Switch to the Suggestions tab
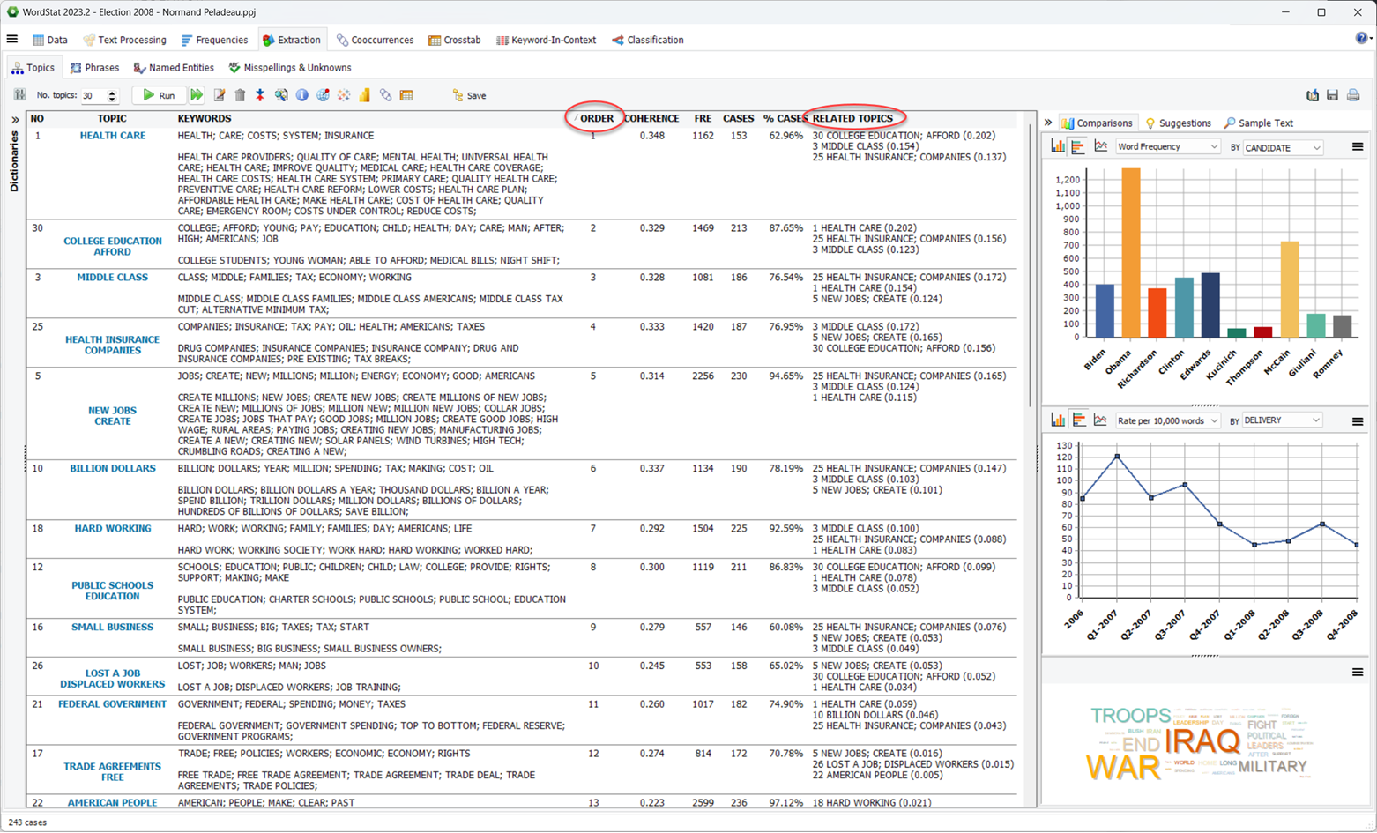Screen dimensions: 1377x833 (x=1178, y=123)
